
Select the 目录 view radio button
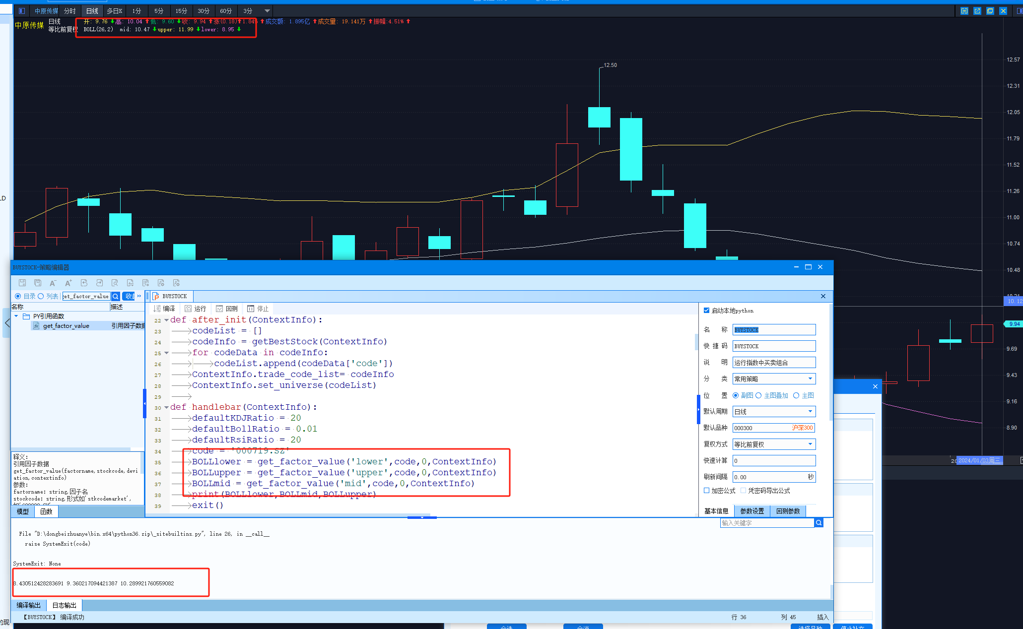(18, 296)
